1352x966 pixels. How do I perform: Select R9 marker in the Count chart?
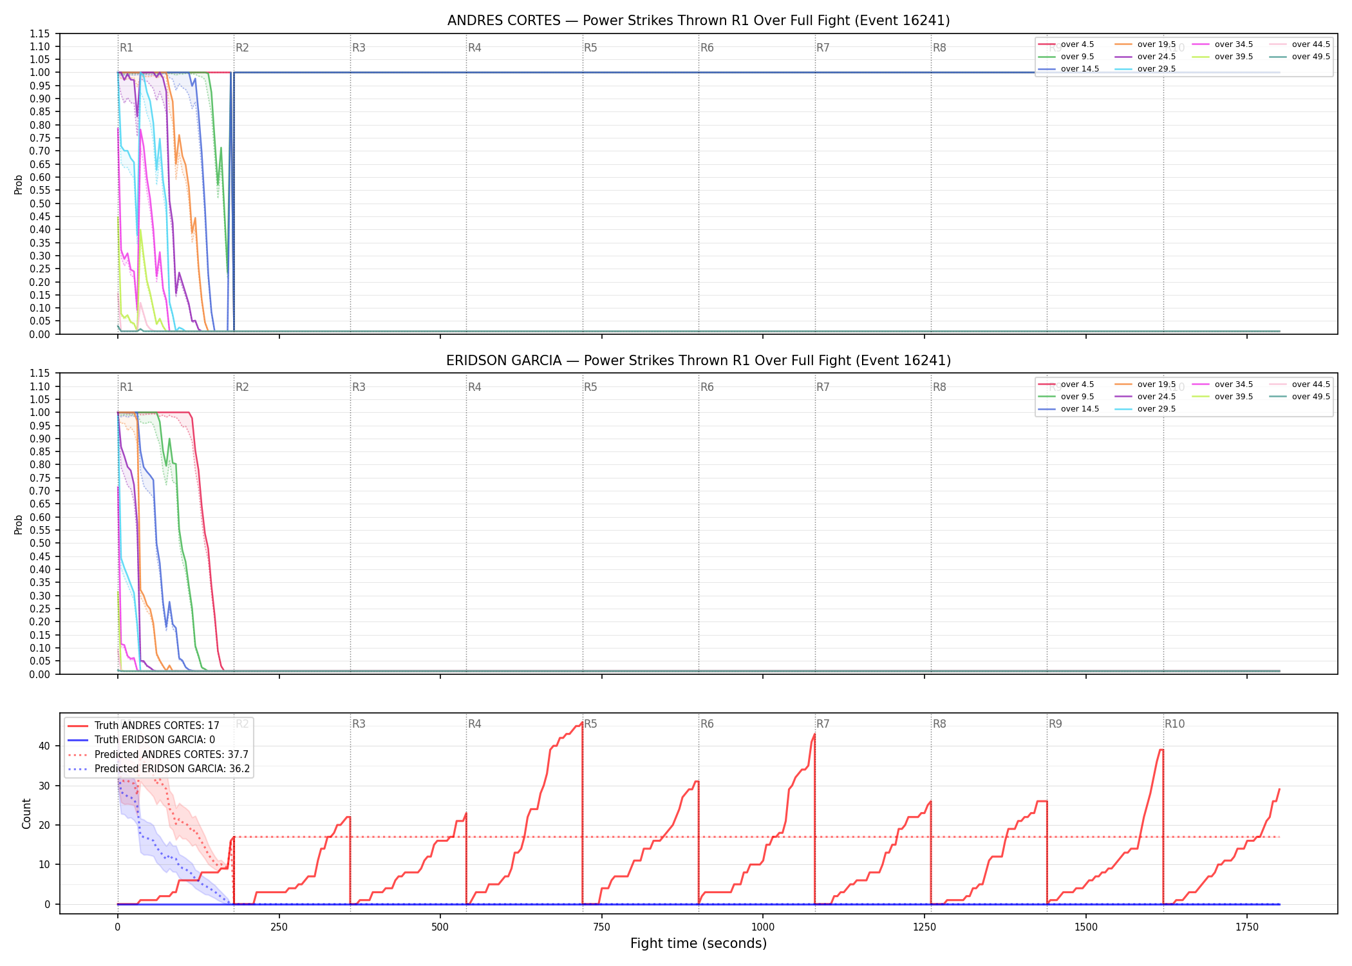[1055, 724]
